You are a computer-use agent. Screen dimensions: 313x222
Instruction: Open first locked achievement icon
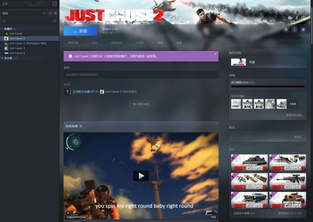pos(236,104)
